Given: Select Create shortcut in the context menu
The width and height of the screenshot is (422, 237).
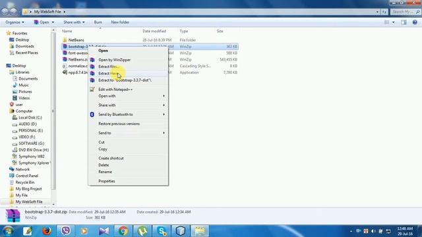Looking at the screenshot, I should tap(129, 158).
